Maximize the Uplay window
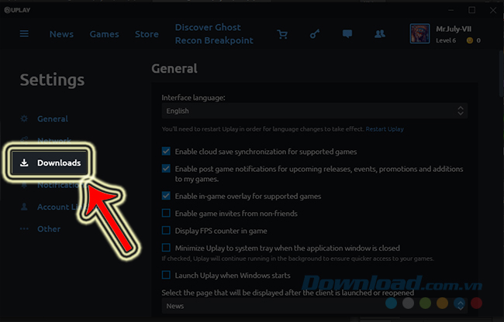Viewport: 504px width, 322px height. click(471, 10)
